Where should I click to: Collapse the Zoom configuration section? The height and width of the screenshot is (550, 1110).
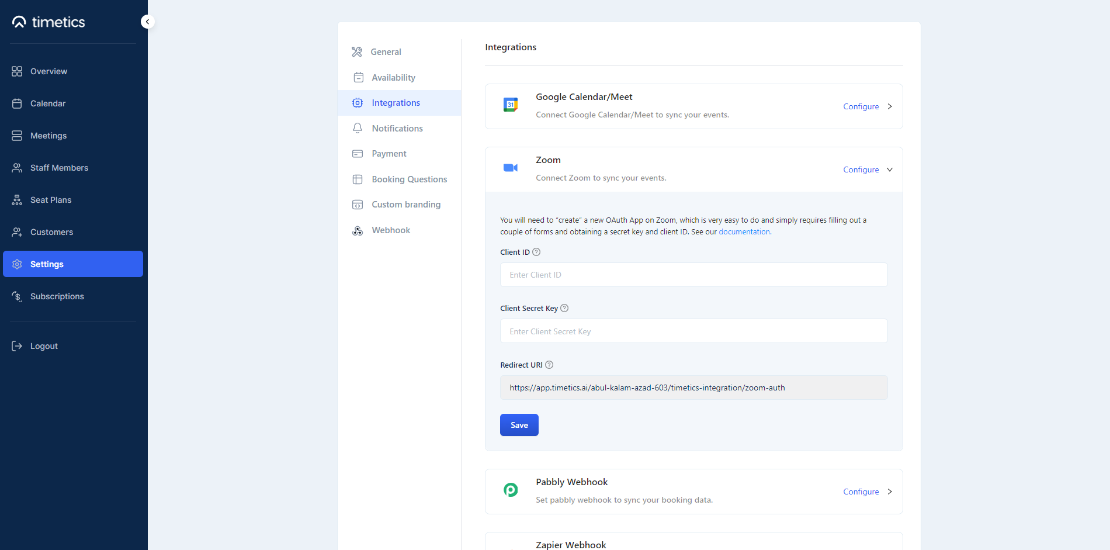(x=889, y=170)
